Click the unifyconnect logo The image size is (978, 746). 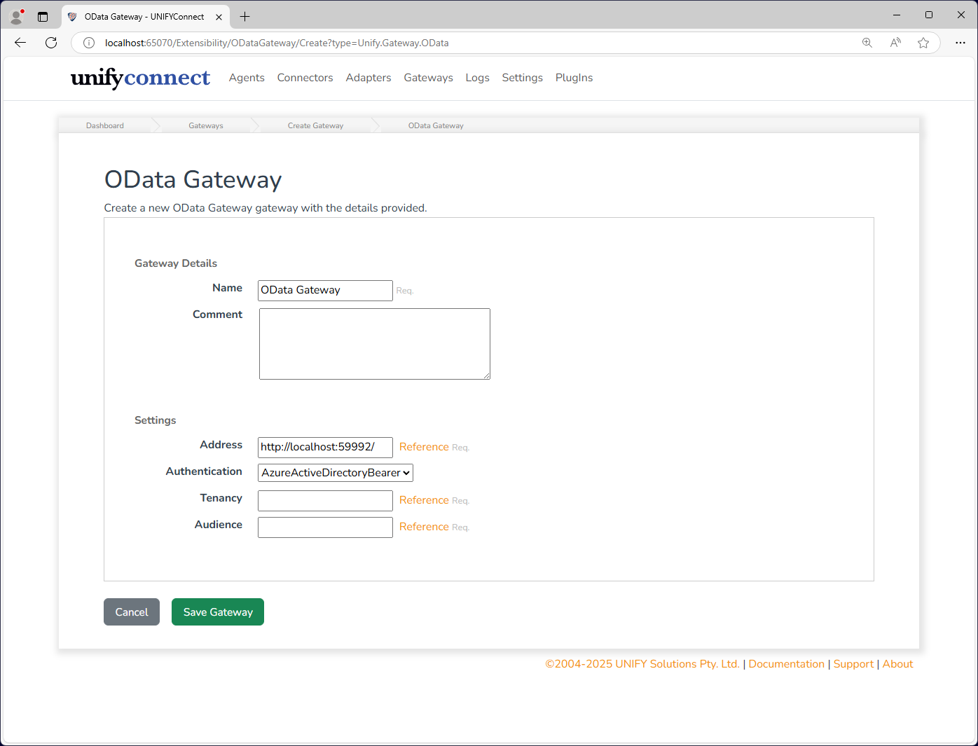click(140, 78)
